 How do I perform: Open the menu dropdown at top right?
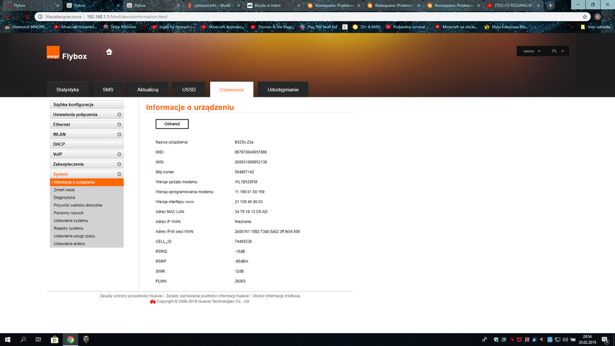[x=531, y=51]
